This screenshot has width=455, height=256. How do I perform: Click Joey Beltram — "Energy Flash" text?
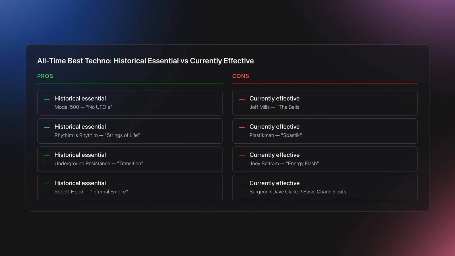coord(284,163)
